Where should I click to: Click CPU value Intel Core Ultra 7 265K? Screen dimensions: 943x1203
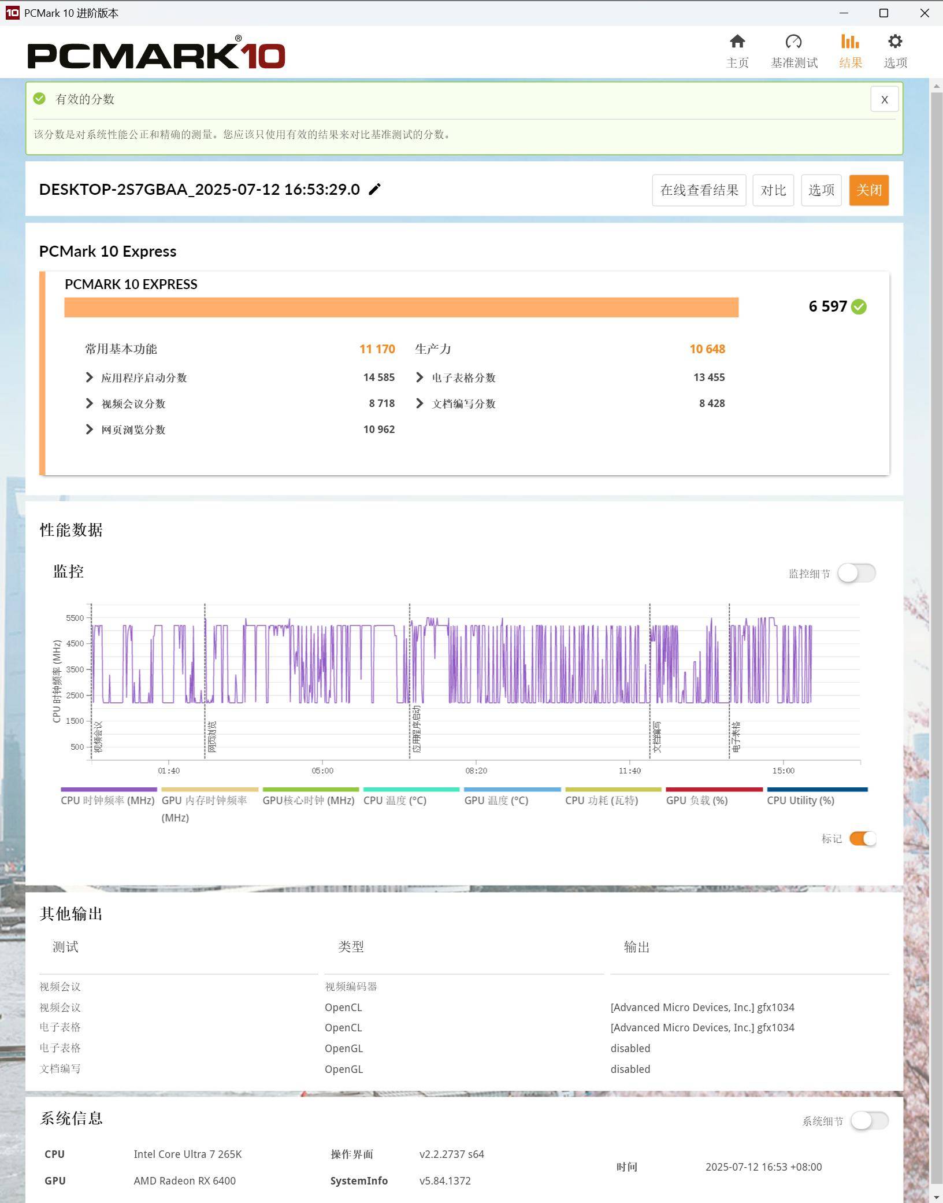(x=188, y=1154)
